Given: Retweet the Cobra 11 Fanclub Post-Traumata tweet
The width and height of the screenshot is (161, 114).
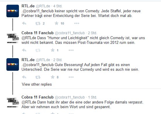Looking at the screenshot, I should 38,50.
